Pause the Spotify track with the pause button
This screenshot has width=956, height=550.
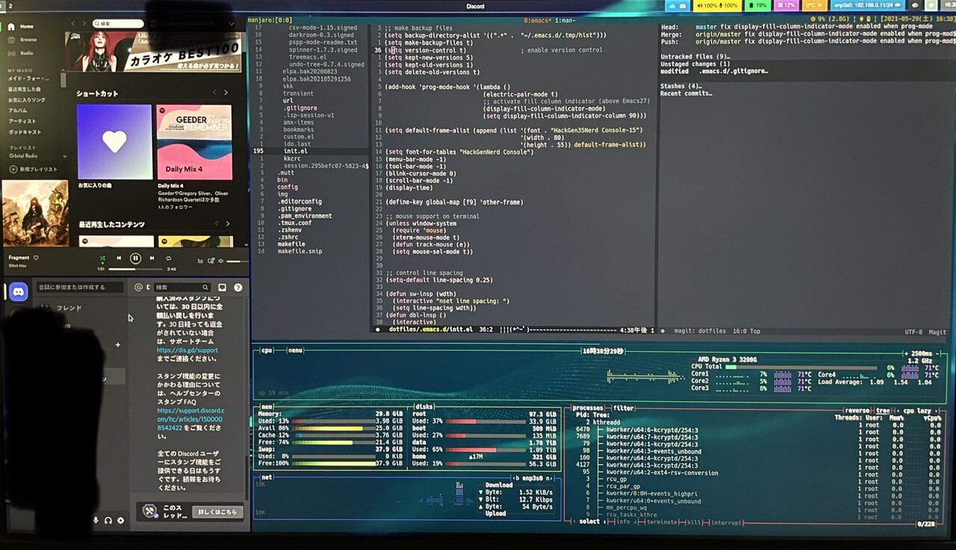[135, 259]
